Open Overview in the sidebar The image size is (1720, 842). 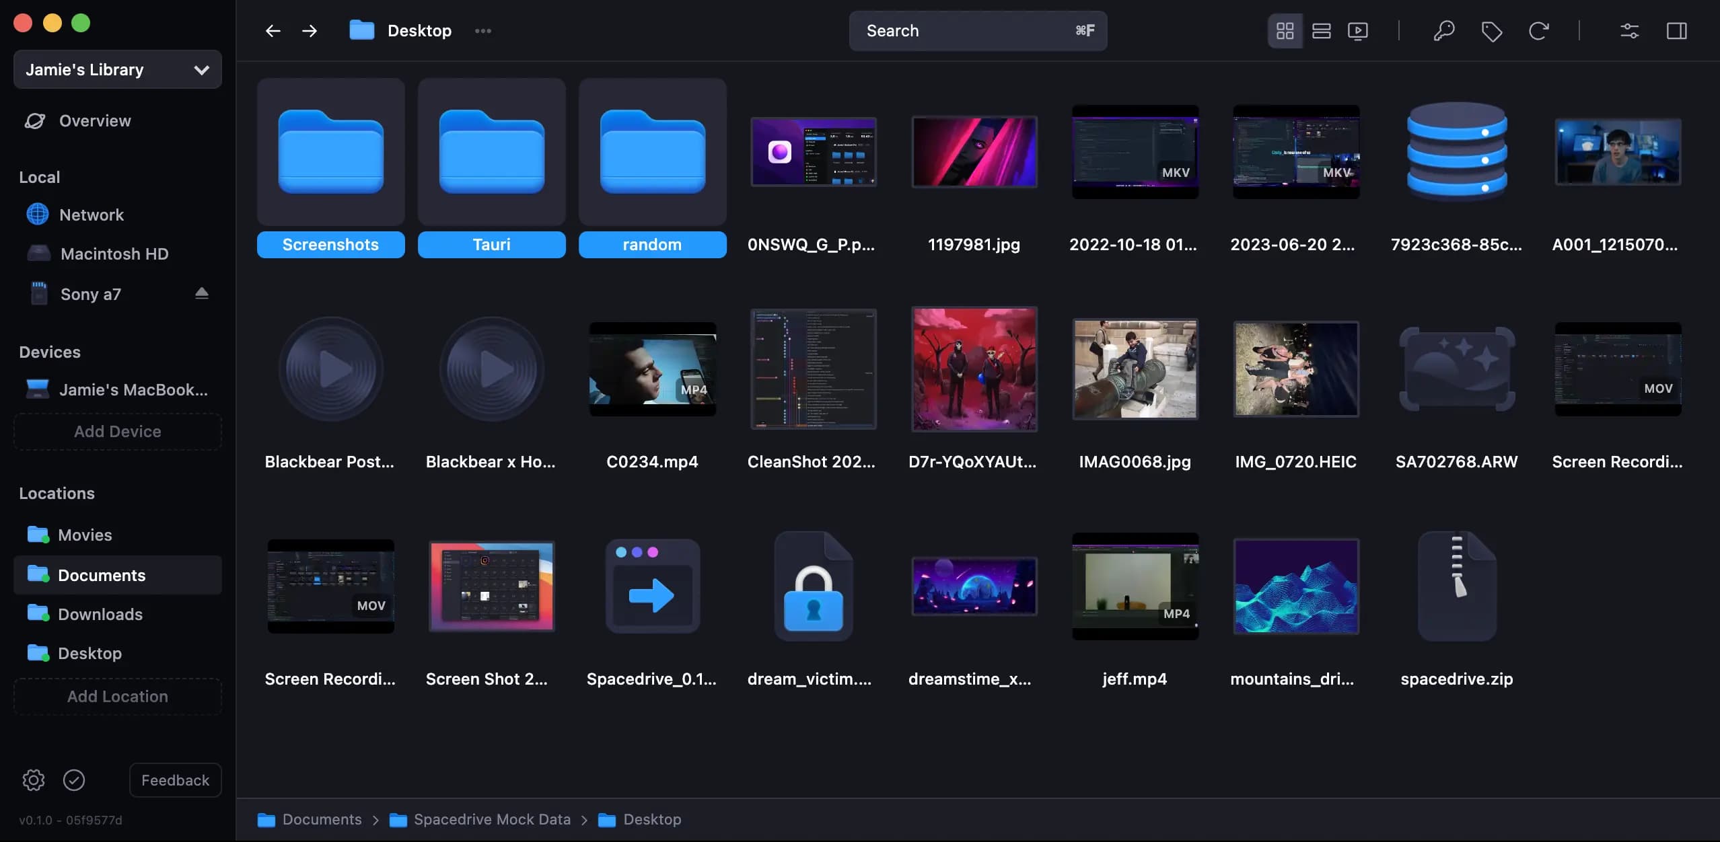pyautogui.click(x=95, y=121)
